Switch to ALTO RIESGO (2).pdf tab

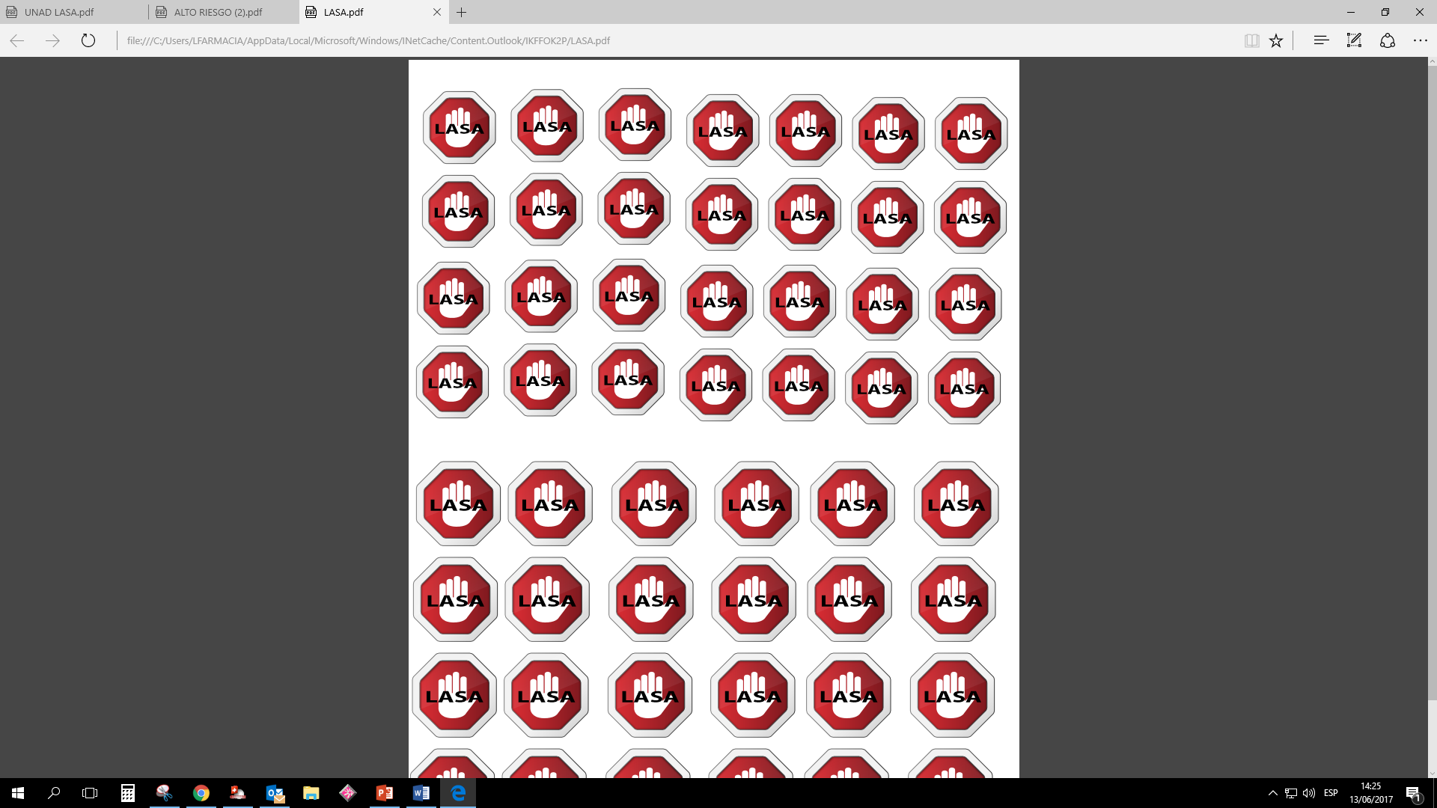pos(218,12)
